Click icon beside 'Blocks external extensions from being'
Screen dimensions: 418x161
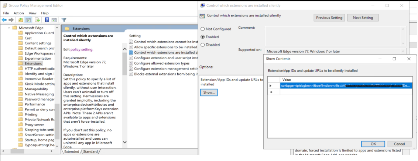(131, 74)
